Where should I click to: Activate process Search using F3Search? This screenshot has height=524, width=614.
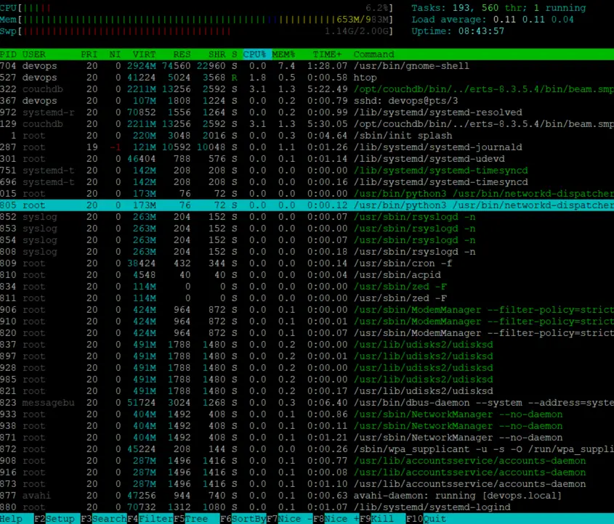[x=102, y=519]
